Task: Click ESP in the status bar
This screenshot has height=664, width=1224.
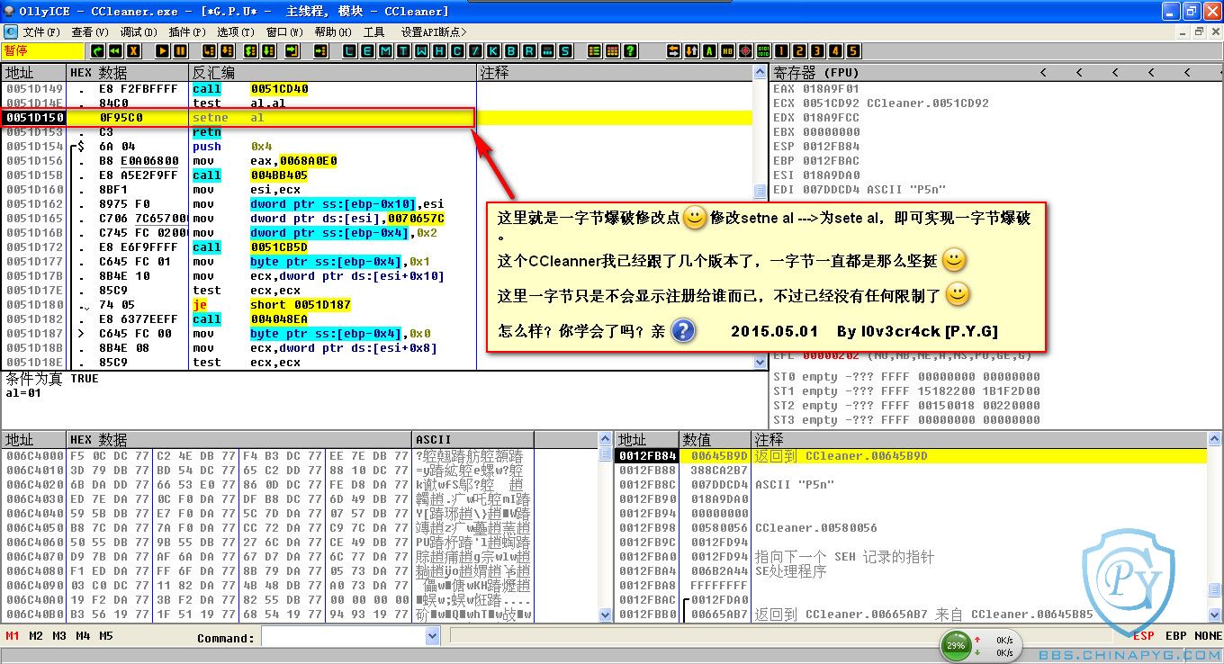Action: coord(1144,636)
